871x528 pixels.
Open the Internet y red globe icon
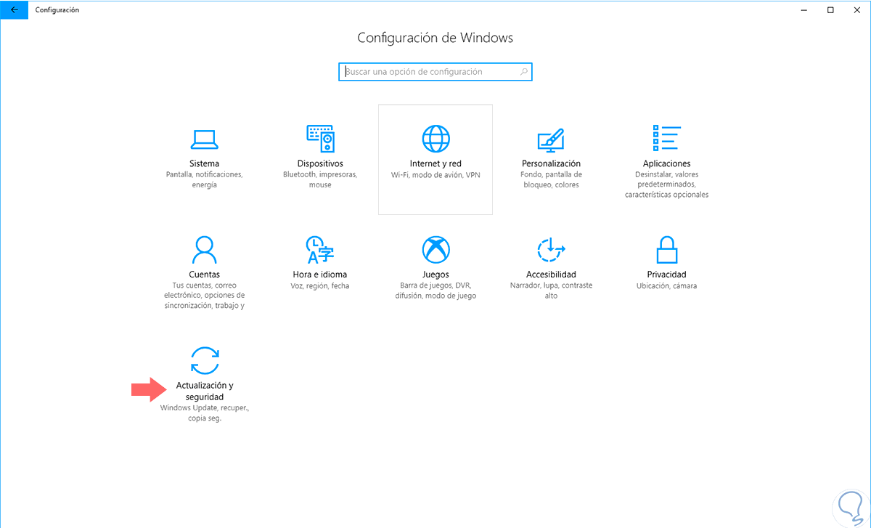[x=435, y=138]
